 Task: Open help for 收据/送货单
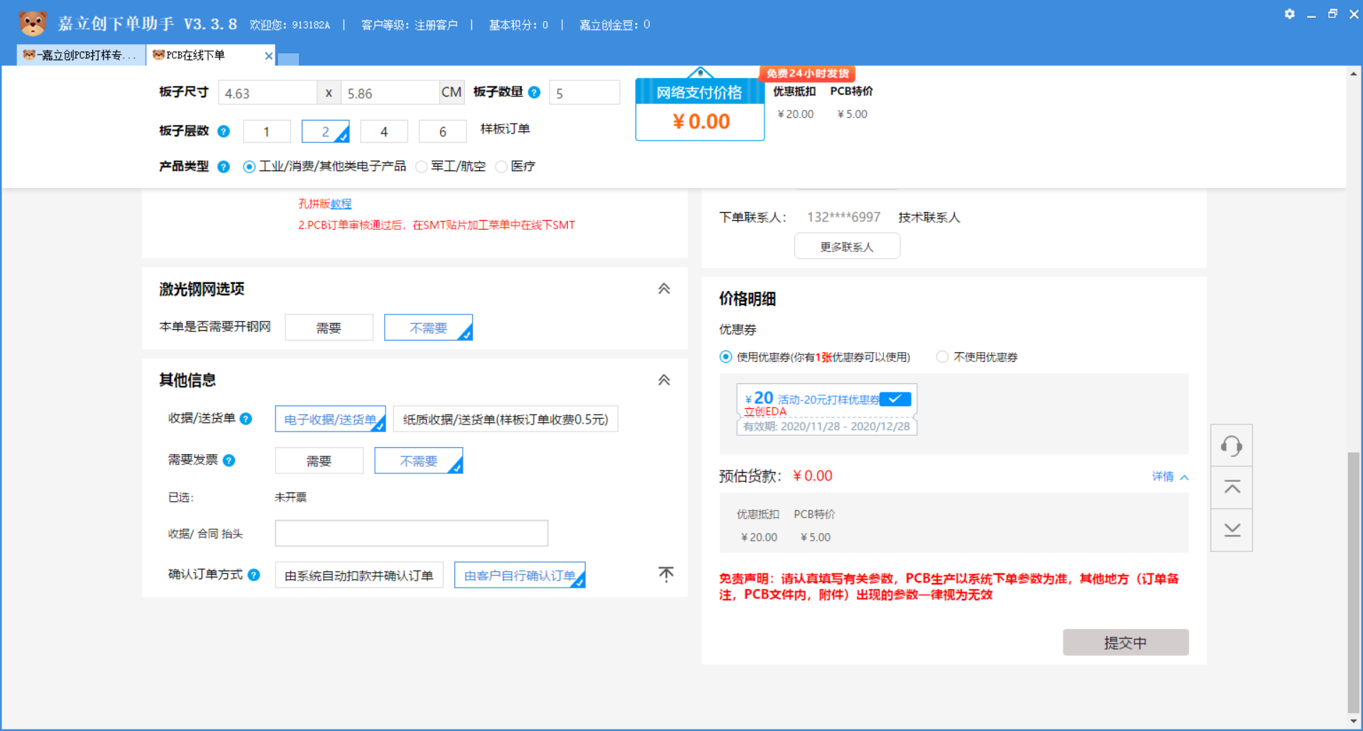pos(246,419)
